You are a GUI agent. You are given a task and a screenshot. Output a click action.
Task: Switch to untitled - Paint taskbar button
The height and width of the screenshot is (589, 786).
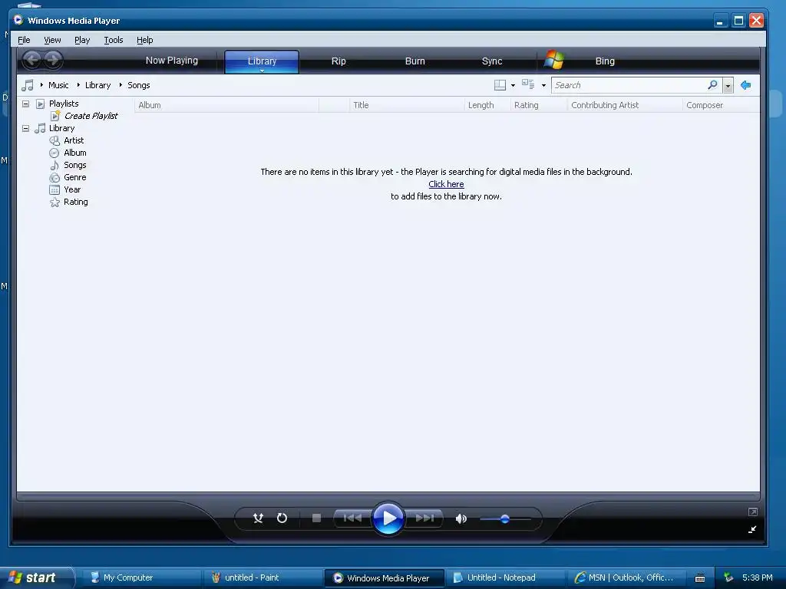tap(263, 577)
